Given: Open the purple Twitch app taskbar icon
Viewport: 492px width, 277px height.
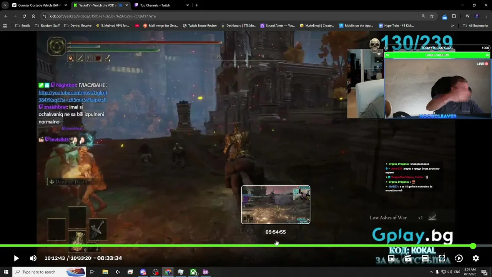Looking at the screenshot, I should pos(206,272).
